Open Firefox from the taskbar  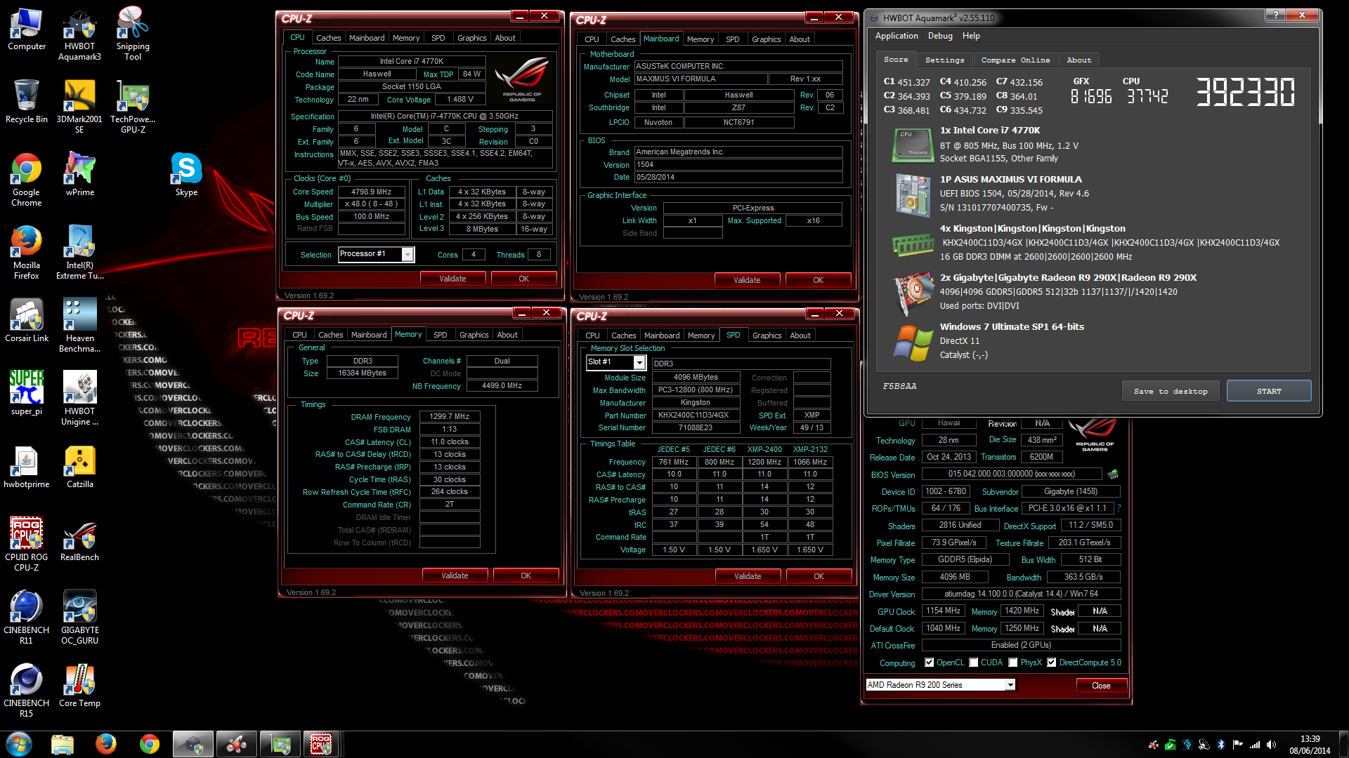106,743
